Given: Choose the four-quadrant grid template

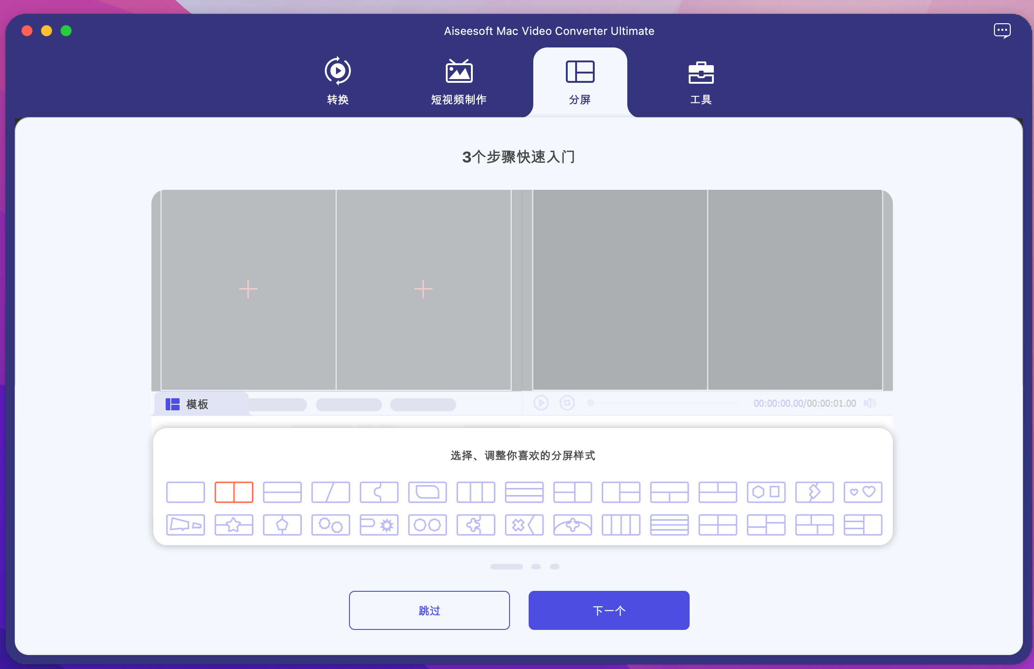Looking at the screenshot, I should point(718,525).
